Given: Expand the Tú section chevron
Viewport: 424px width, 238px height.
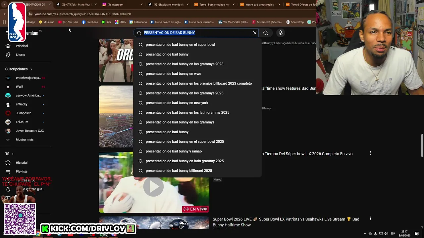Looking at the screenshot, I should coord(13,154).
